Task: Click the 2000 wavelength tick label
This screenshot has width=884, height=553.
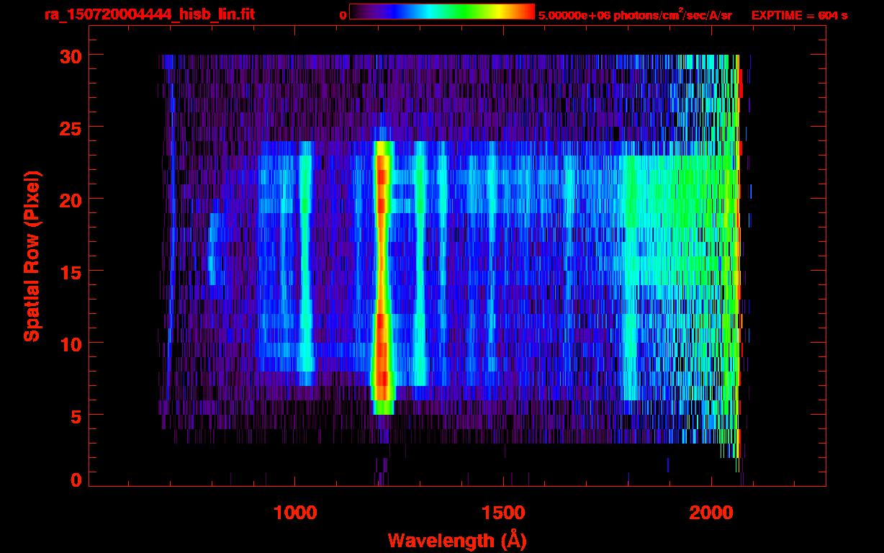Action: (x=711, y=513)
